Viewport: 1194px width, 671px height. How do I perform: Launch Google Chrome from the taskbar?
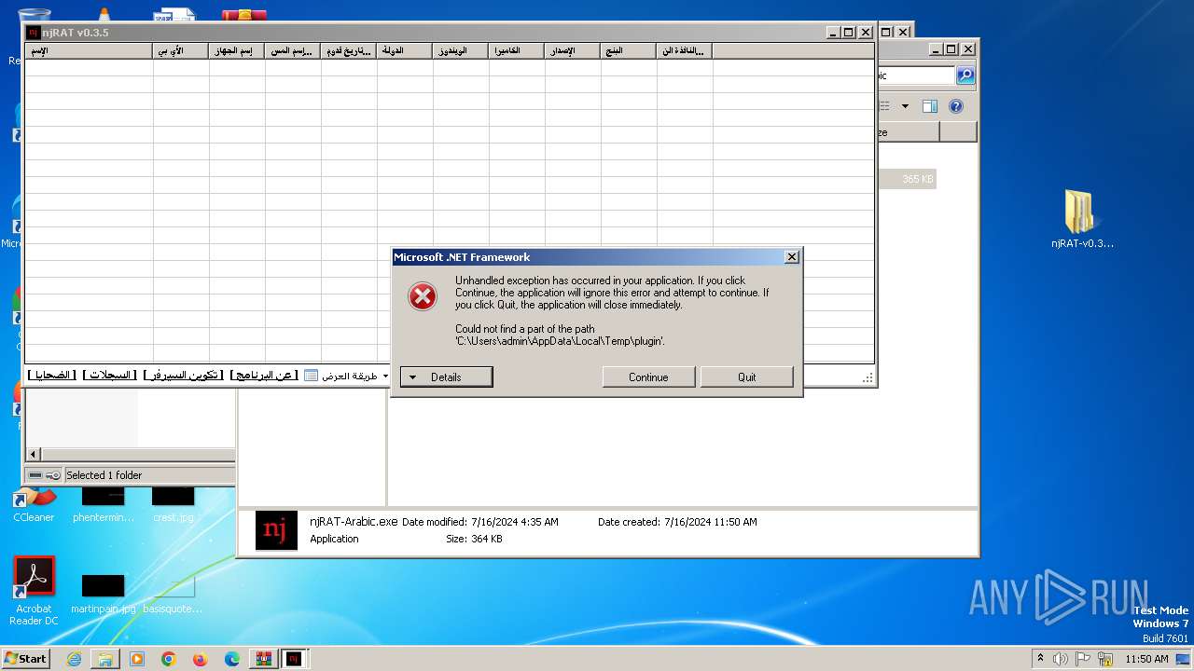169,659
